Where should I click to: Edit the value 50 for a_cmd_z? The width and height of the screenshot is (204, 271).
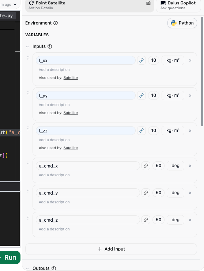[x=158, y=220]
